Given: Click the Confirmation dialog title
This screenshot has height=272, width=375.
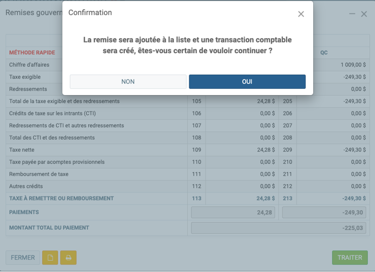Looking at the screenshot, I should point(90,12).
